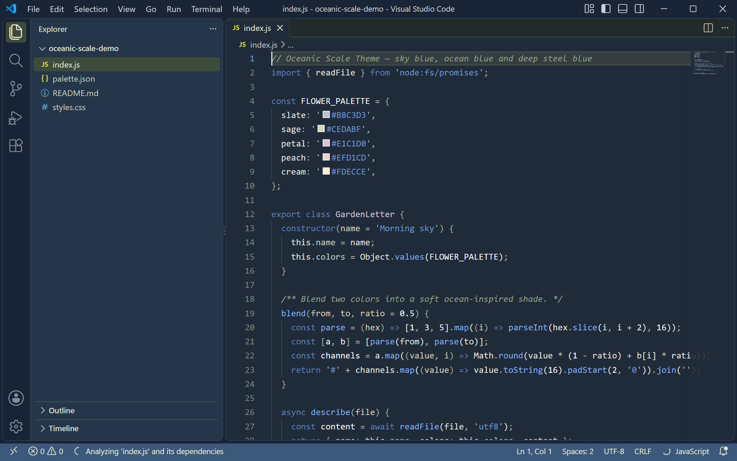Open the Run and Debug view
Image resolution: width=737 pixels, height=461 pixels.
[x=16, y=117]
